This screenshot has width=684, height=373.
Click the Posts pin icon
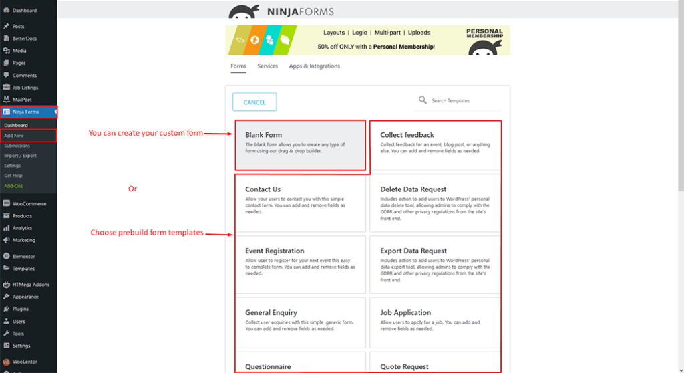6,26
